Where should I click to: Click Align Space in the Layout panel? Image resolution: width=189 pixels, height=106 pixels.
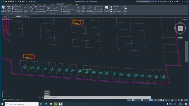pyautogui.click(x=65, y=7)
